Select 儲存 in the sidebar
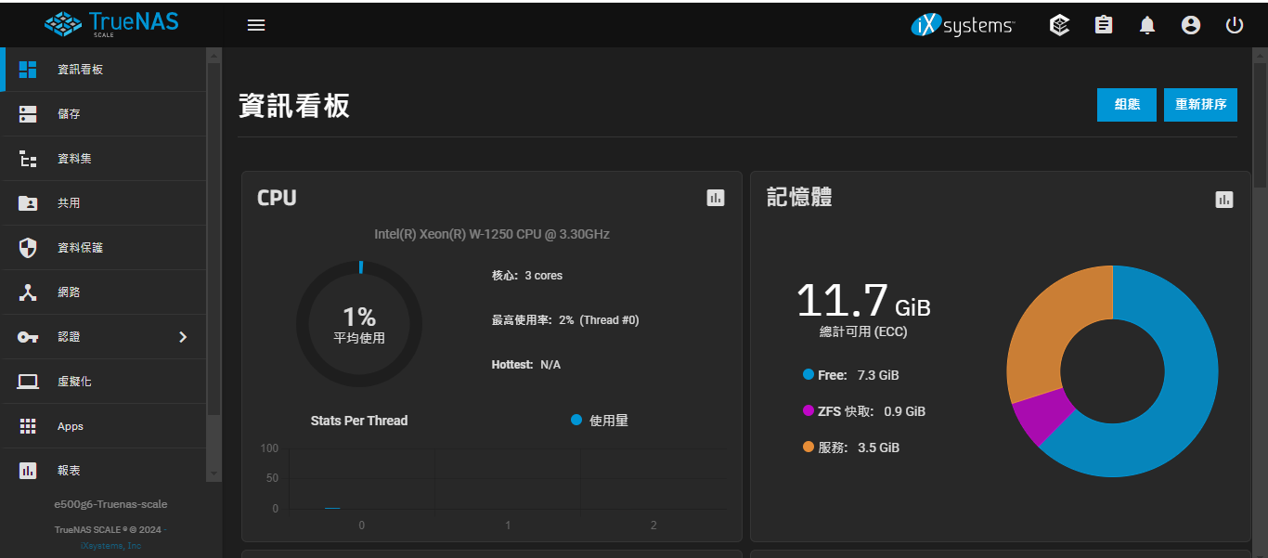The width and height of the screenshot is (1268, 558). pos(69,114)
